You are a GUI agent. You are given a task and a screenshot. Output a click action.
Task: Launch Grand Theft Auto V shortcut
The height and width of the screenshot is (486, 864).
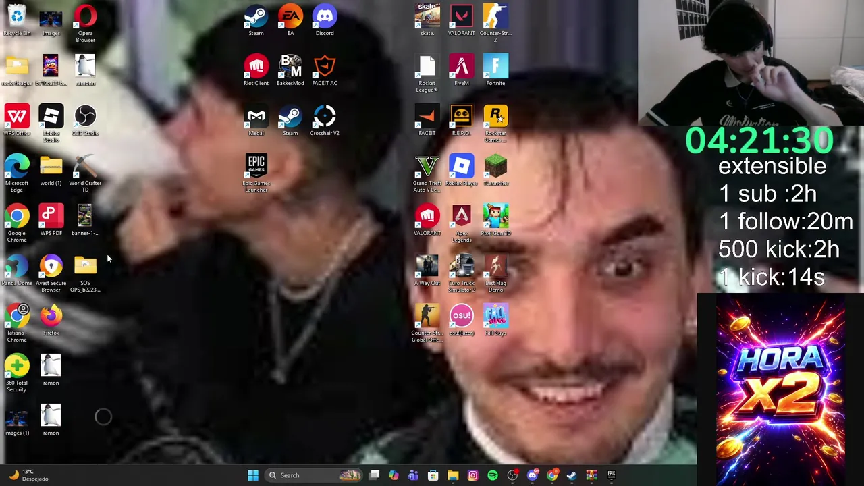pyautogui.click(x=427, y=173)
